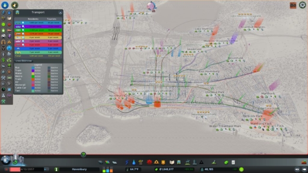This screenshot has height=173, width=308.
Task: Open the Zoning tool icon
Action: click(107, 162)
